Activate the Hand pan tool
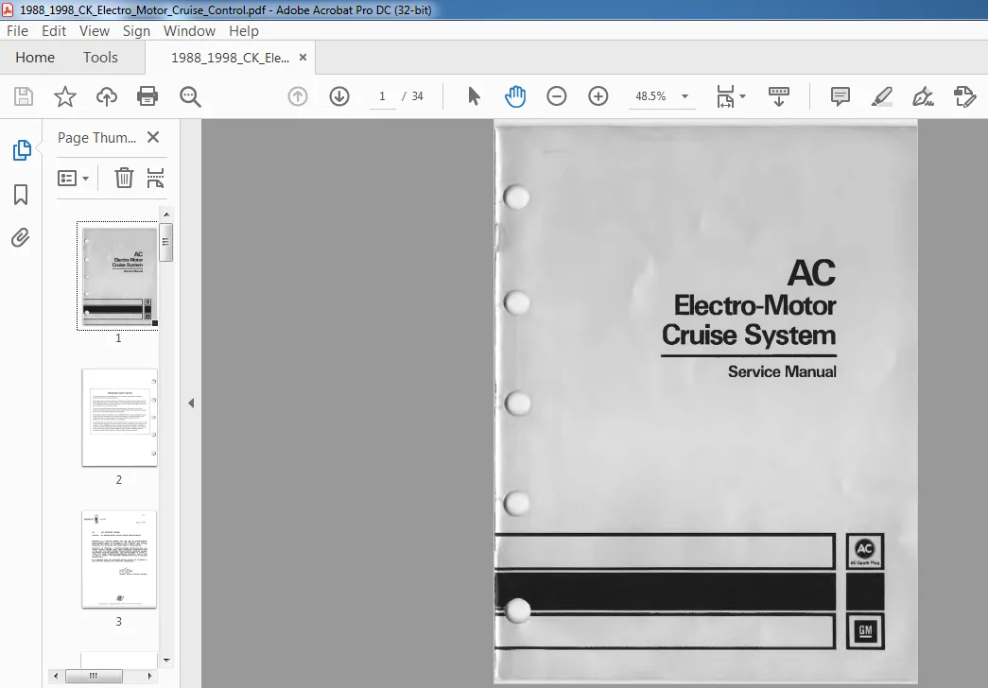Viewport: 988px width, 688px height. 514,96
